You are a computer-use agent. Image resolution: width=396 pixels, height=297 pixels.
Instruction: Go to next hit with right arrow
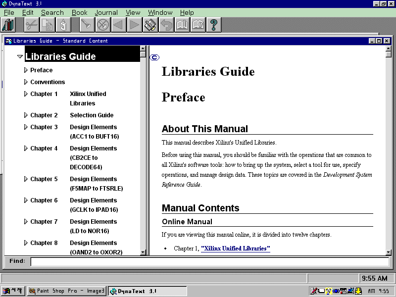click(x=134, y=25)
